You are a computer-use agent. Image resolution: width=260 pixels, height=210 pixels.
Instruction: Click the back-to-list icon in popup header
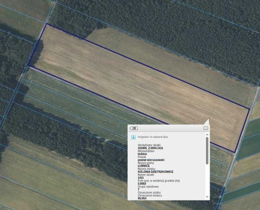point(134,128)
